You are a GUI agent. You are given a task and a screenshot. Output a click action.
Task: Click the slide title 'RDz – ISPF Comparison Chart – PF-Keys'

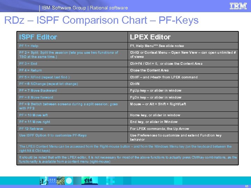[x=101, y=20]
